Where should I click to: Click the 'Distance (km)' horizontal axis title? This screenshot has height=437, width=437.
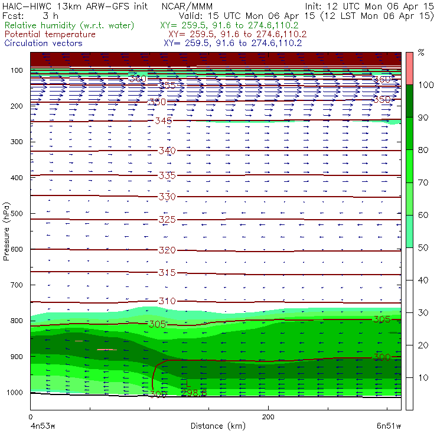[218, 426]
